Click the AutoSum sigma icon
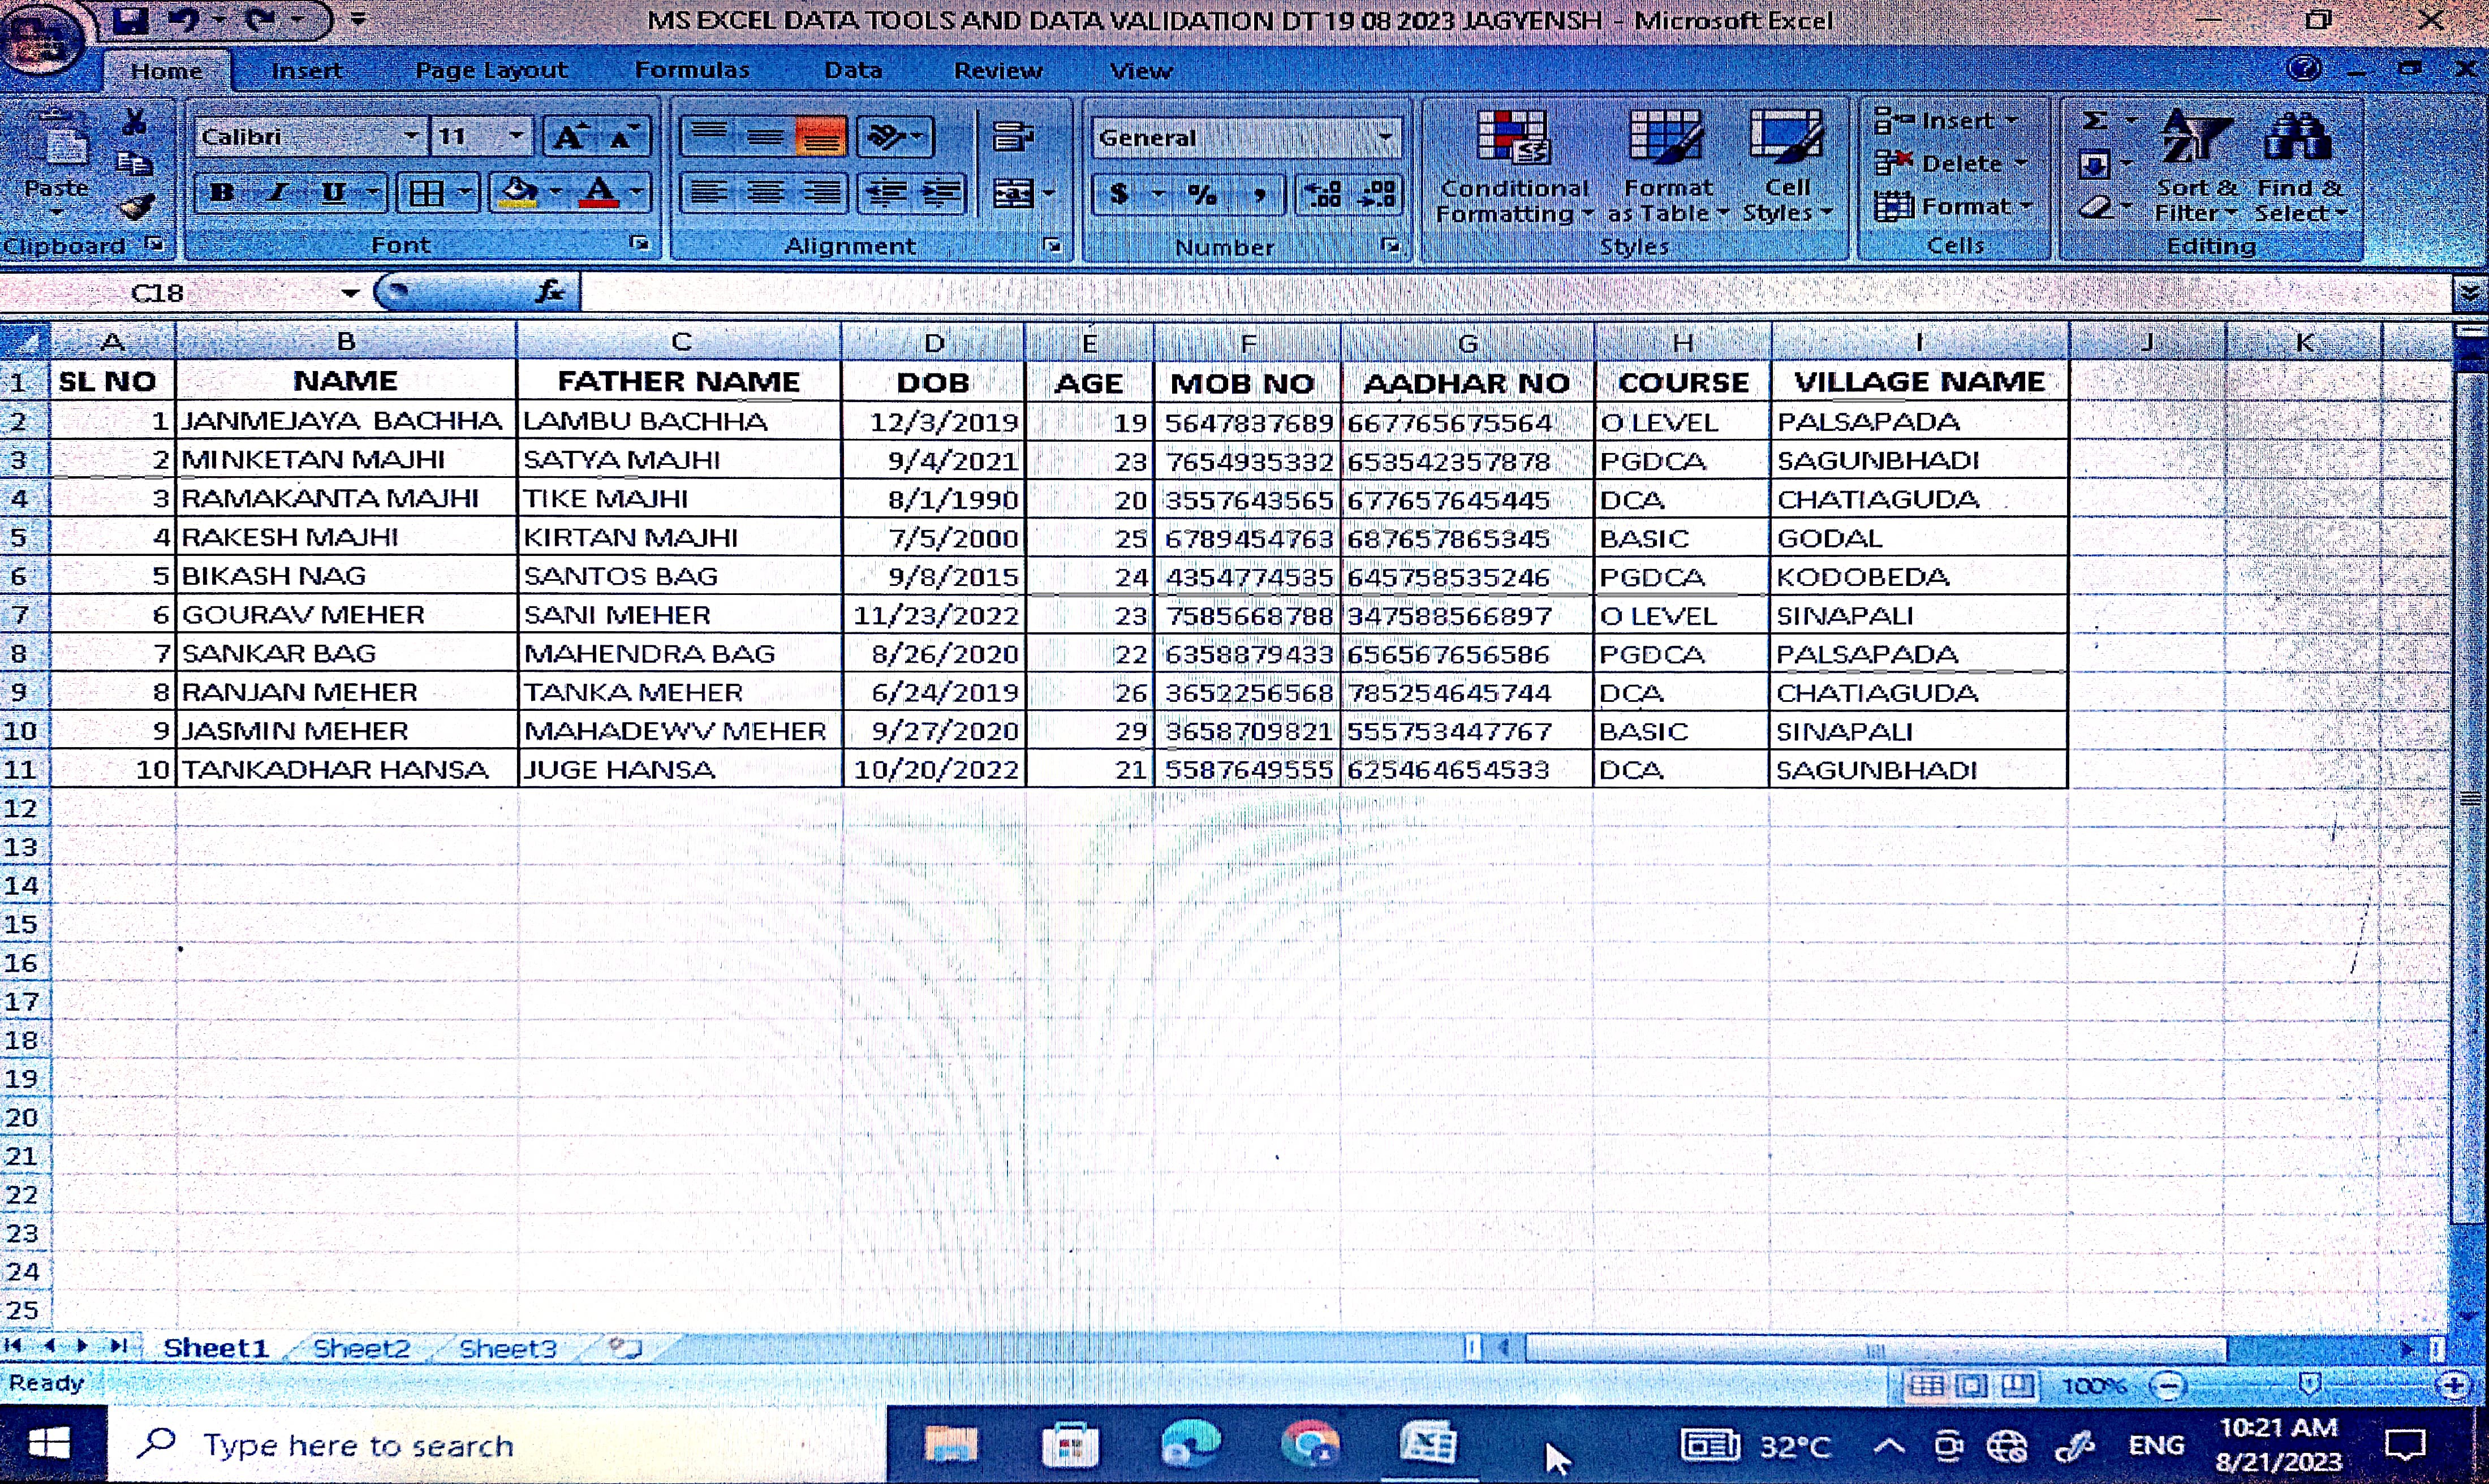 click(x=2094, y=121)
